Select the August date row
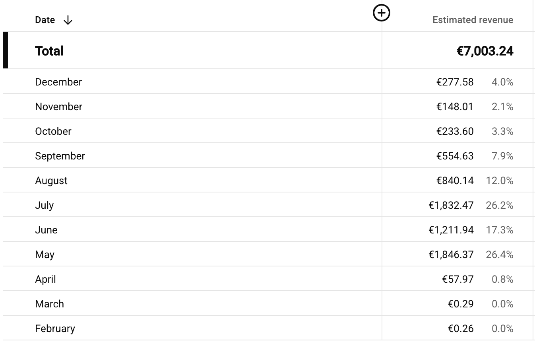The width and height of the screenshot is (535, 342). (x=51, y=181)
